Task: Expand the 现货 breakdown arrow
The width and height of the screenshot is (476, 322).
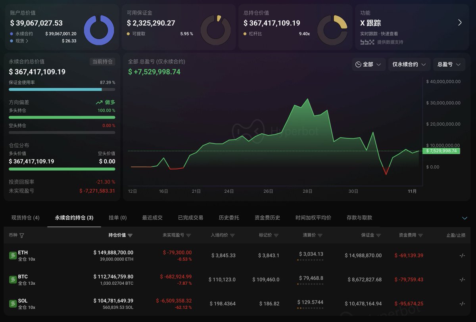Action: (27, 41)
